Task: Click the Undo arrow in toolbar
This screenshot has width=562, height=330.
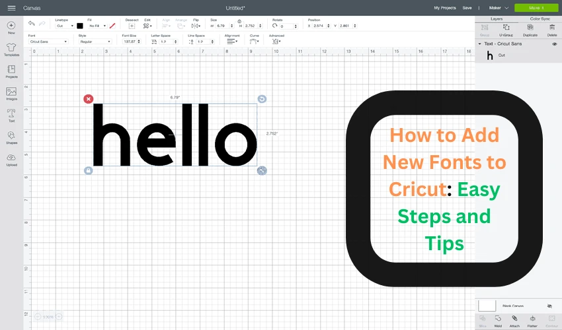Action: coord(32,25)
